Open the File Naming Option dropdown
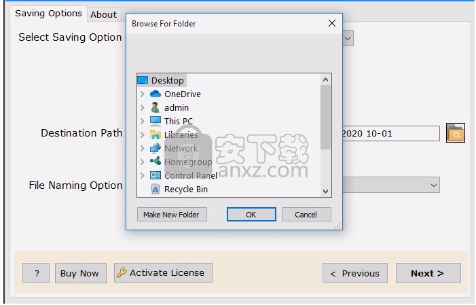The image size is (476, 305). click(x=434, y=185)
